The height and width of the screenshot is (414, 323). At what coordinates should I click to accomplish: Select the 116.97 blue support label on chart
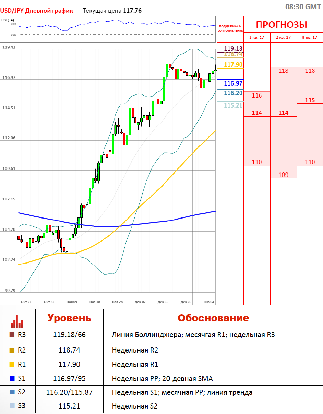233,83
